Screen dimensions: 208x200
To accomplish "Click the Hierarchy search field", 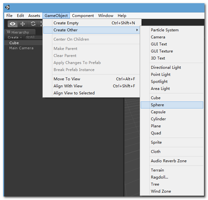I will (34, 37).
